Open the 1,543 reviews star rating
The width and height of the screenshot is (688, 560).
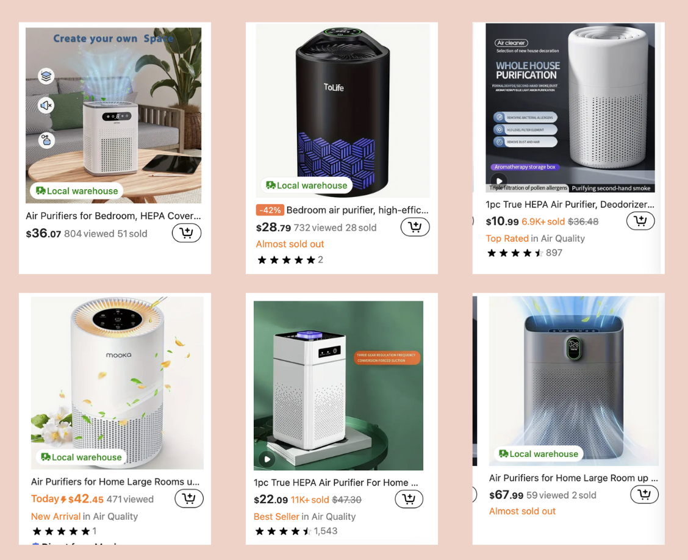pyautogui.click(x=296, y=531)
